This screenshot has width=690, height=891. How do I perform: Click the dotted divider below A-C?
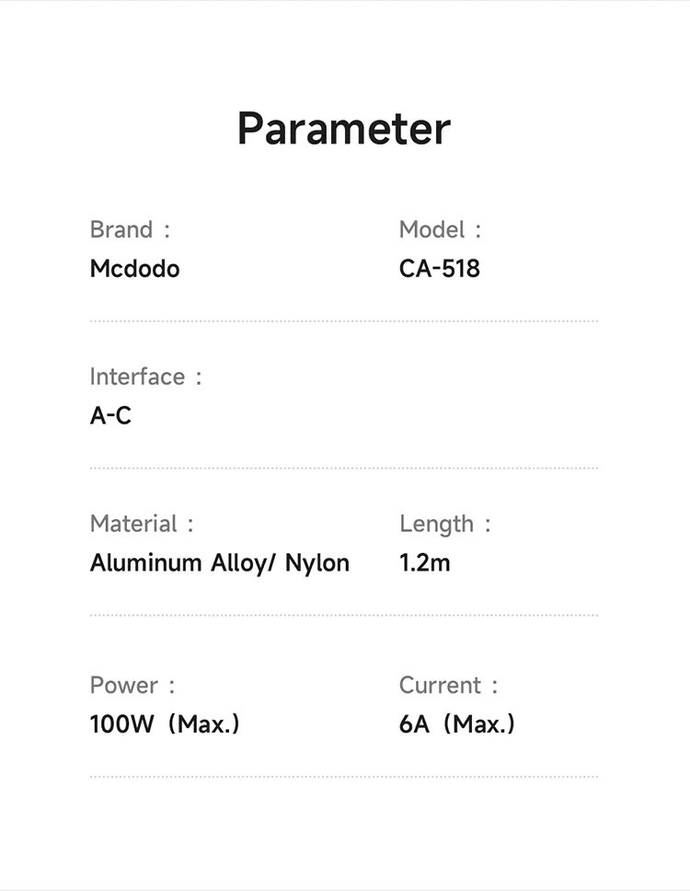pyautogui.click(x=344, y=469)
